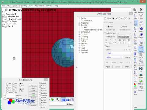Click the NewId button

127,57
